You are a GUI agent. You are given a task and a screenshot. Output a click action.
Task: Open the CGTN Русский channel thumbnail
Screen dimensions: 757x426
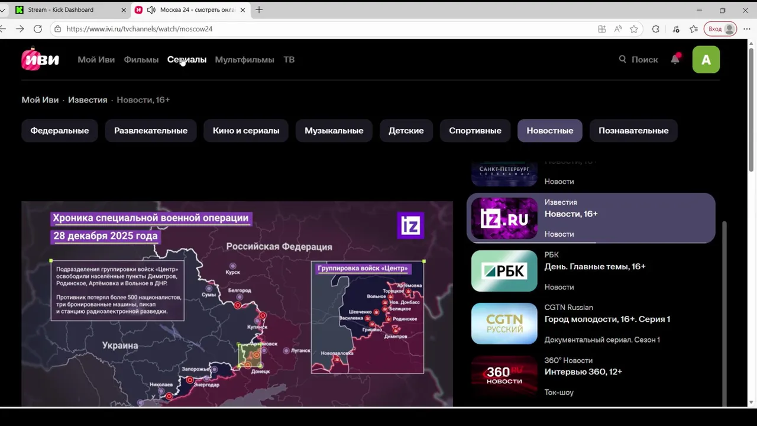(504, 324)
